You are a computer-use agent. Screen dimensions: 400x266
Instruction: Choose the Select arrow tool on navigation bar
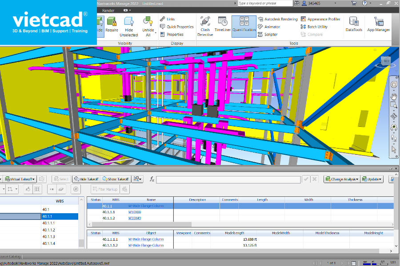pos(394,149)
